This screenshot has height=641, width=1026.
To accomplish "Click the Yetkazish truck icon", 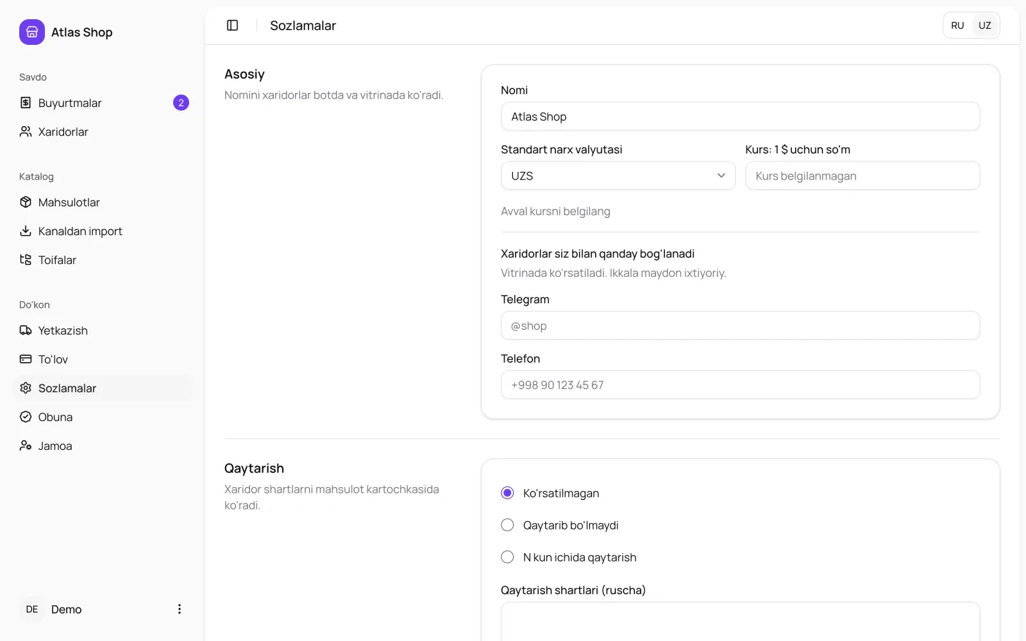I will [x=26, y=330].
